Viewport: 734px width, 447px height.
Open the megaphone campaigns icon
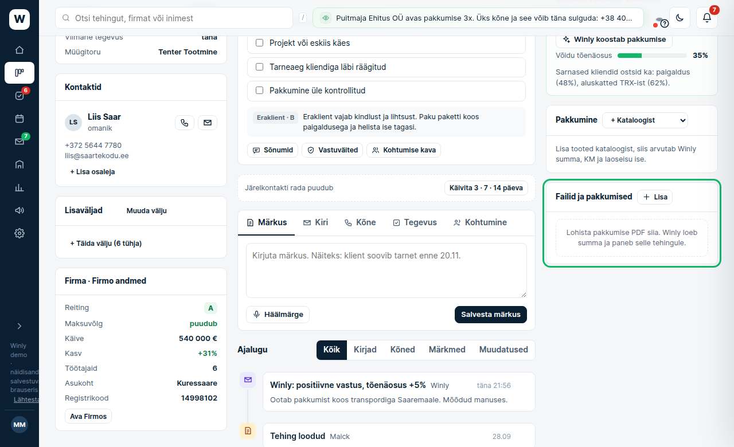pos(19,210)
